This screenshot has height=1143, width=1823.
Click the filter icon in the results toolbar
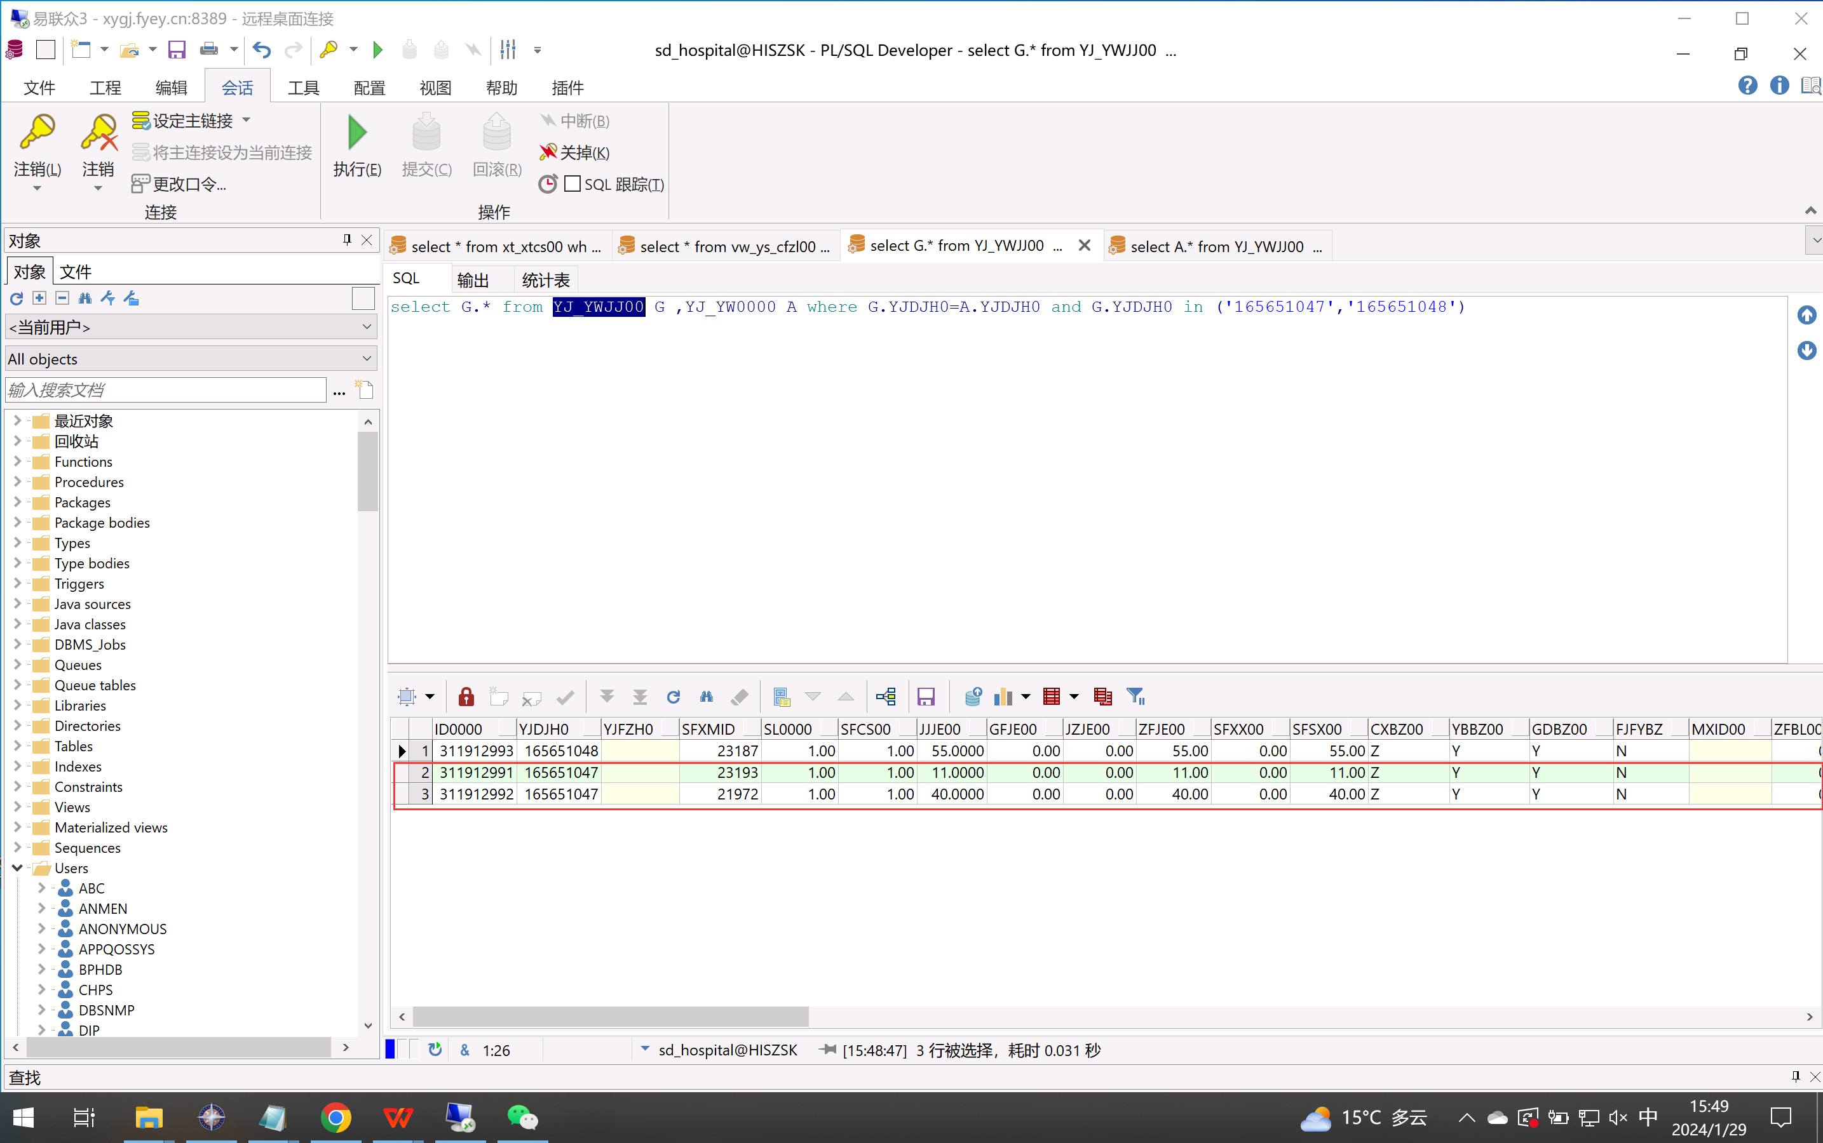click(1135, 696)
